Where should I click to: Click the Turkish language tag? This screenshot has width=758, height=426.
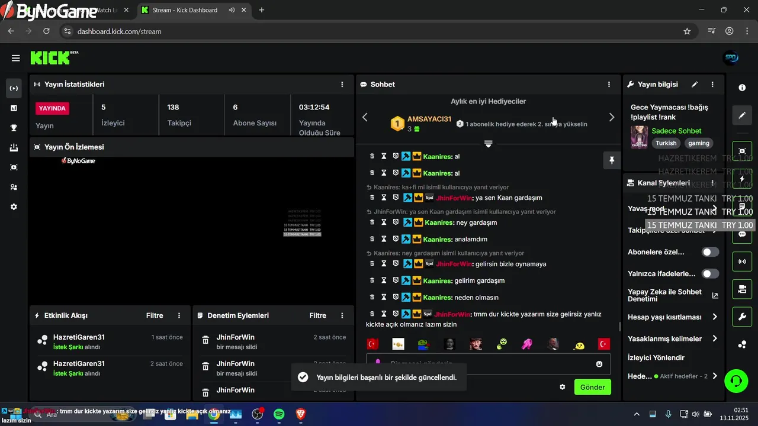[666, 143]
